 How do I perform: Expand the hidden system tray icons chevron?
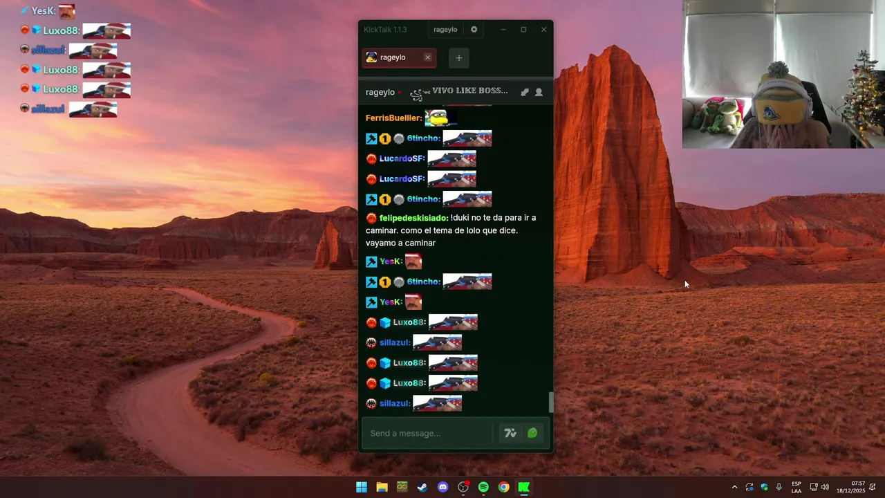pos(734,487)
